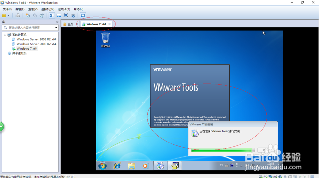Open Windows Explorer folder from guest taskbar
The image size is (319, 178).
(131, 166)
